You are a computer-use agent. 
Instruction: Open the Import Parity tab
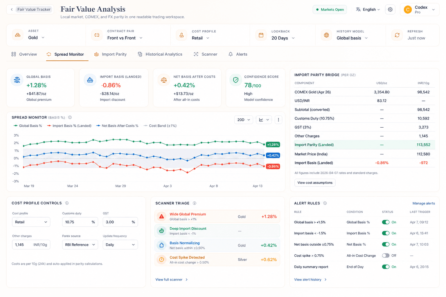[110, 54]
